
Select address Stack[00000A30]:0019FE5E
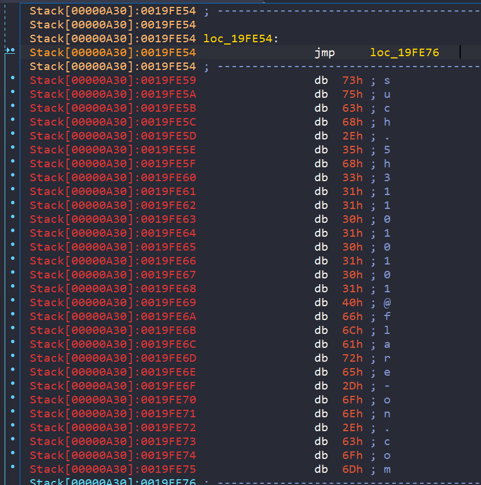(x=113, y=150)
